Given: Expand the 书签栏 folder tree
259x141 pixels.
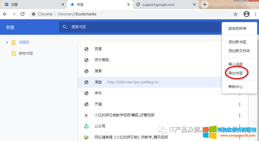Looking at the screenshot, I should pos(7,42).
